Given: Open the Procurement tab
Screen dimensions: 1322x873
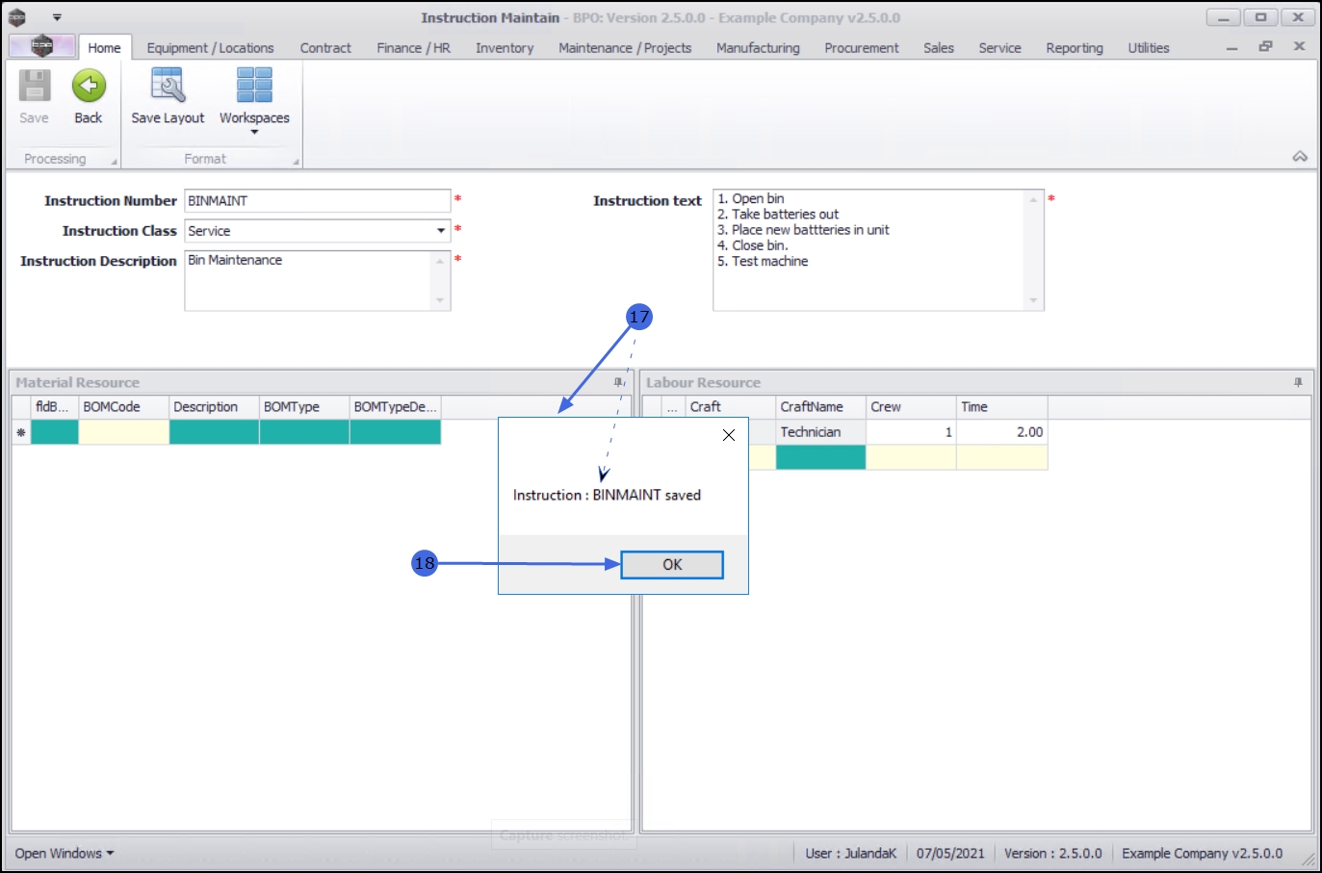Looking at the screenshot, I should [x=862, y=48].
